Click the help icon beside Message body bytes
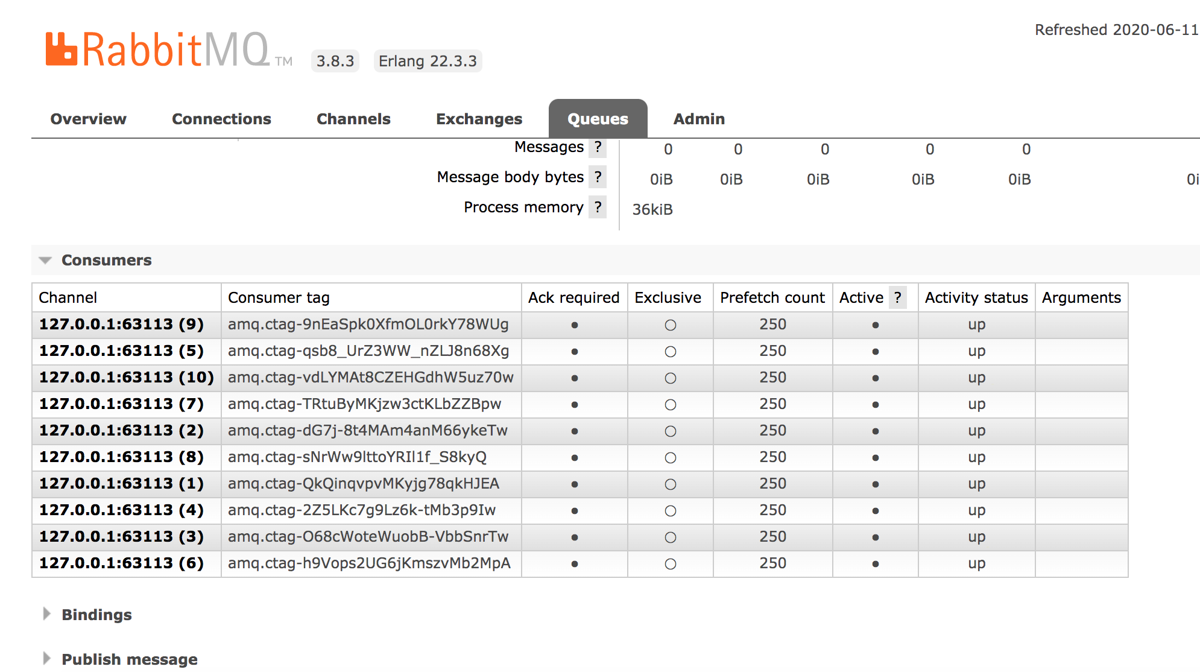Image resolution: width=1200 pixels, height=672 pixels. coord(598,177)
